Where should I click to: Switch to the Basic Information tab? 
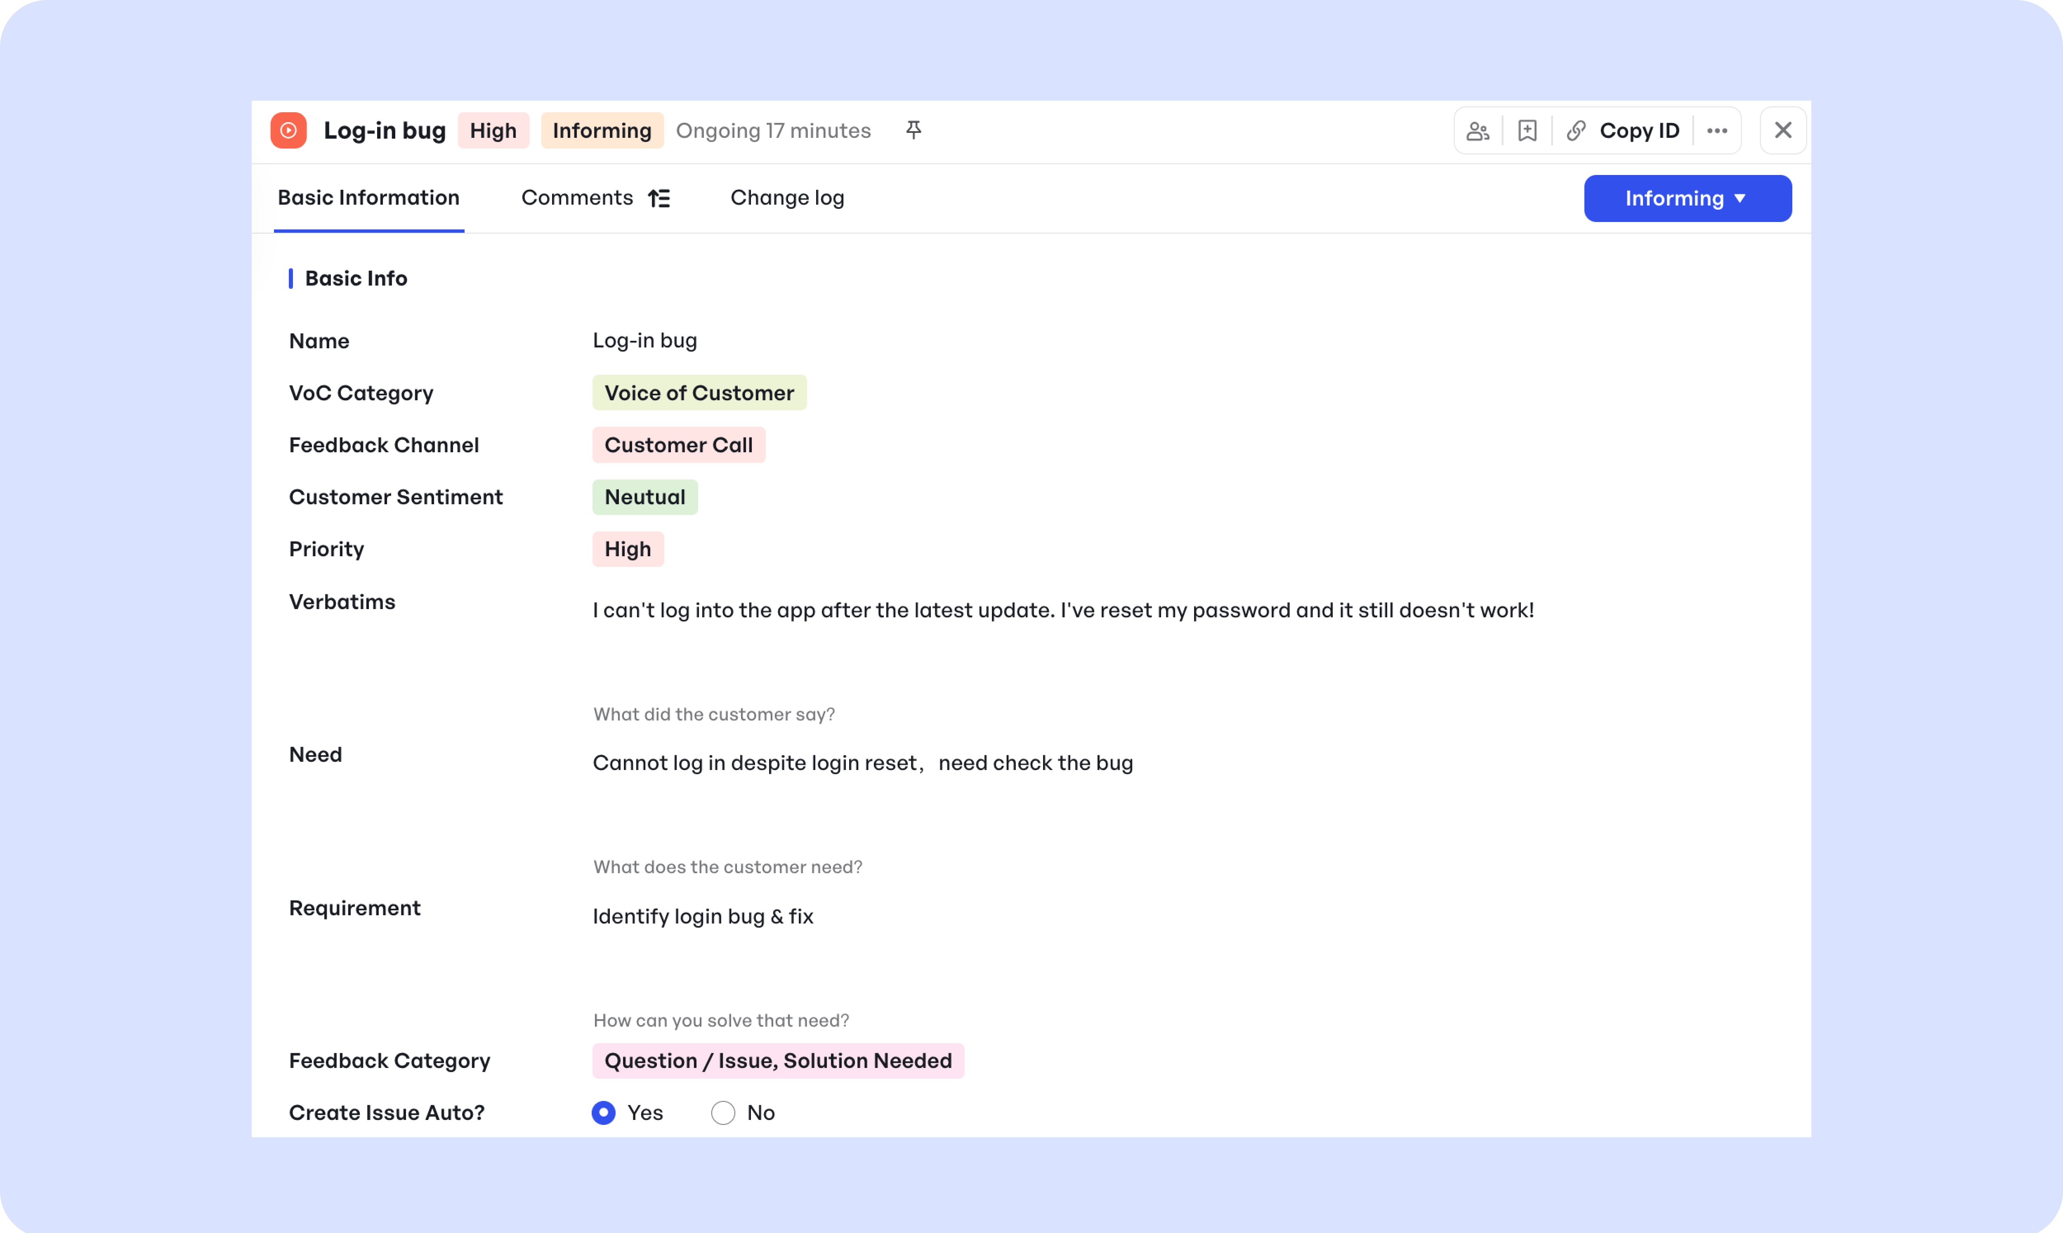[369, 198]
